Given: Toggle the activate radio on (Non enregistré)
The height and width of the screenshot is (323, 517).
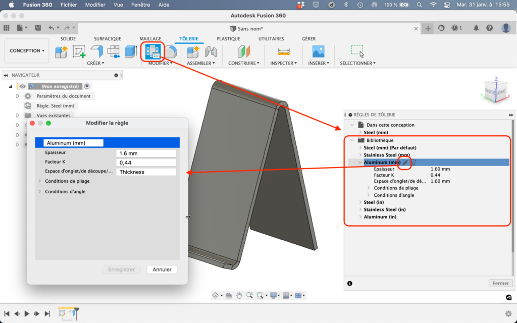Looking at the screenshot, I should pyautogui.click(x=87, y=86).
